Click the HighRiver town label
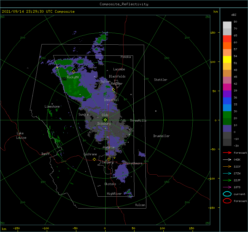The image size is (248, 232). pyautogui.click(x=114, y=194)
